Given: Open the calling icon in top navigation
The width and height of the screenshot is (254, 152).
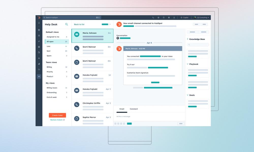Looking at the screenshot, I should [154, 17].
